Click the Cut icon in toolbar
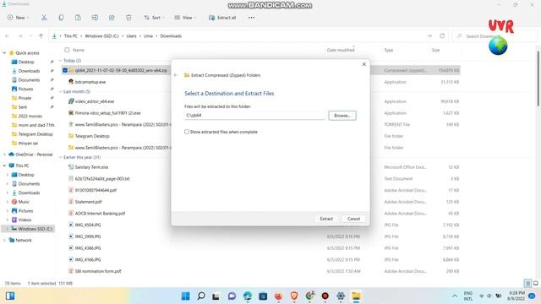Viewport: 541px width, 304px height. click(x=44, y=18)
